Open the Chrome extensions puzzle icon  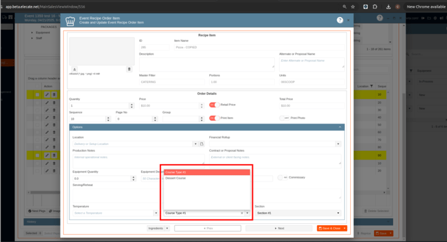click(x=375, y=7)
